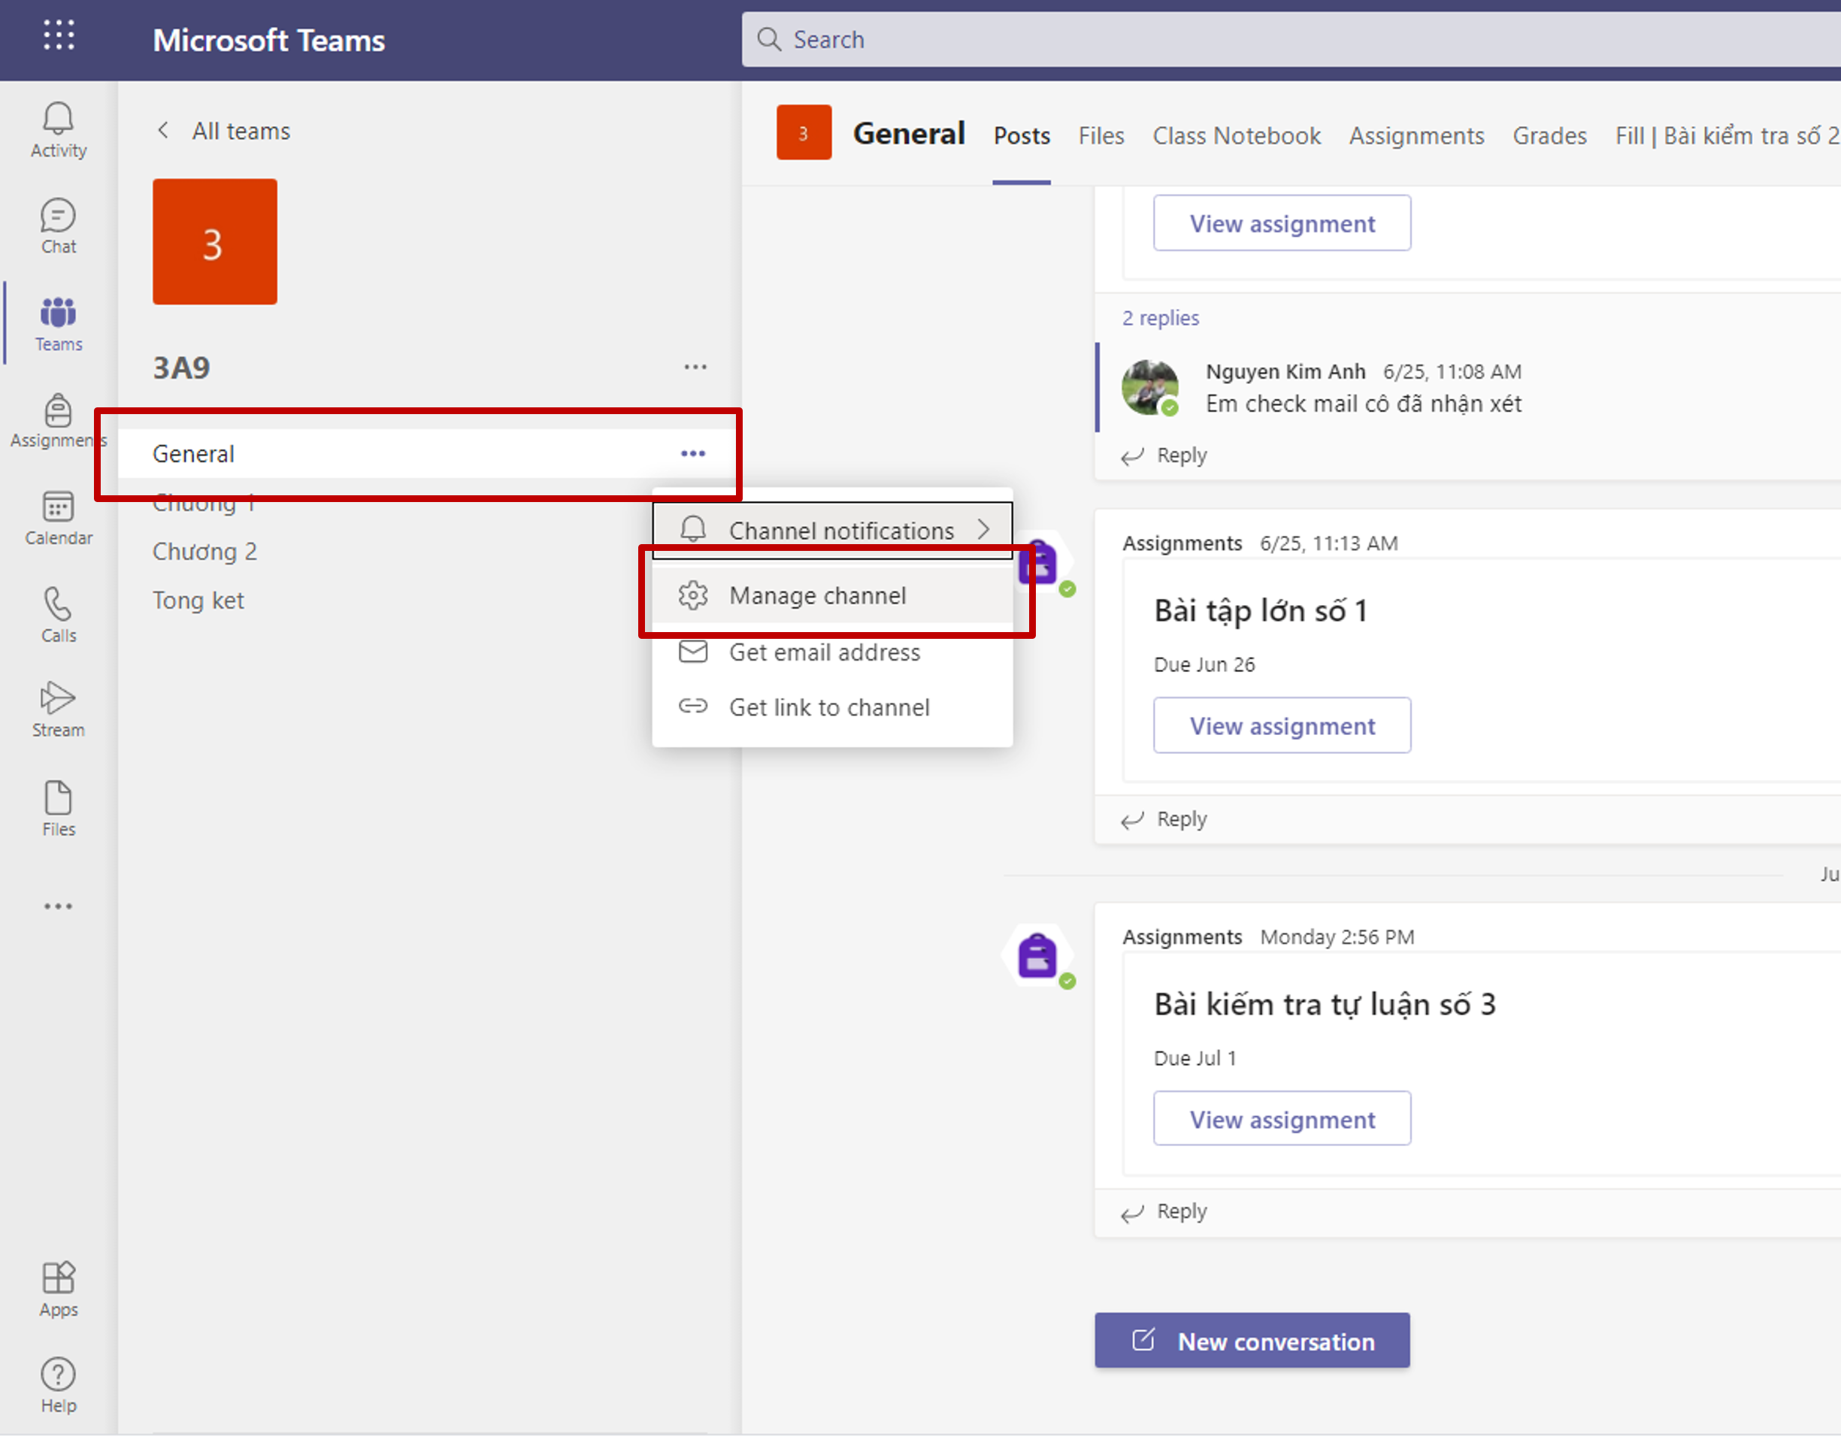Expand the sidebar more apps ellipsis

[58, 906]
